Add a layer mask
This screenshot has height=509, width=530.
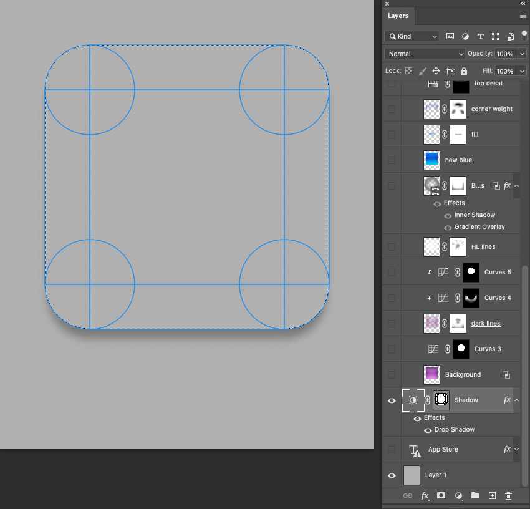tap(441, 496)
